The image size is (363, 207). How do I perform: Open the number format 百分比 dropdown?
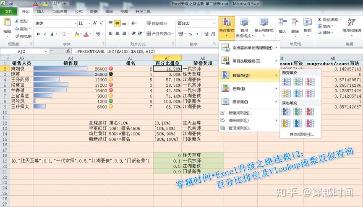coord(214,23)
